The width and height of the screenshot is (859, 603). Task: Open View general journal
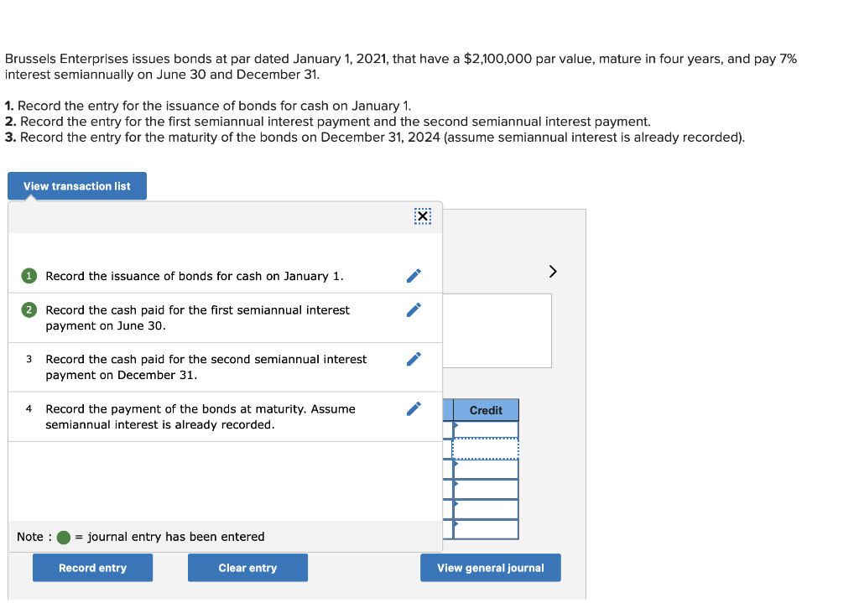tap(490, 568)
